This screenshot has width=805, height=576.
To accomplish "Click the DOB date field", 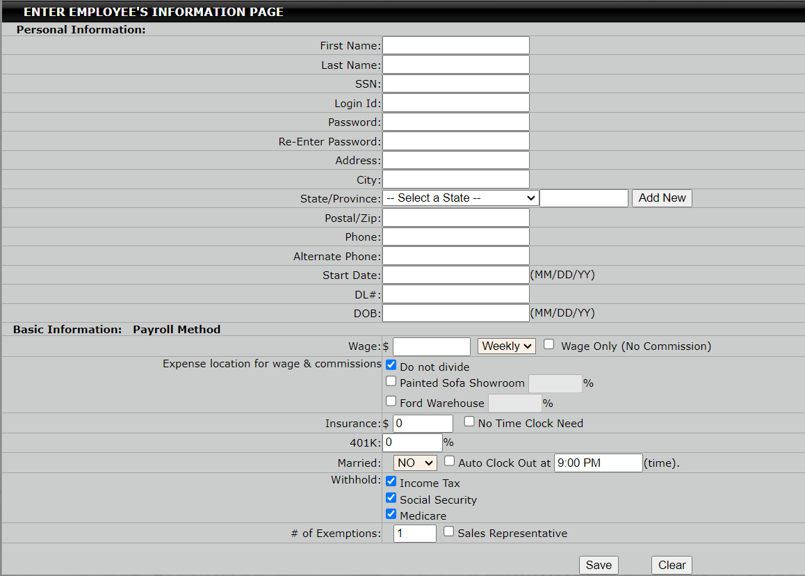I will [456, 313].
